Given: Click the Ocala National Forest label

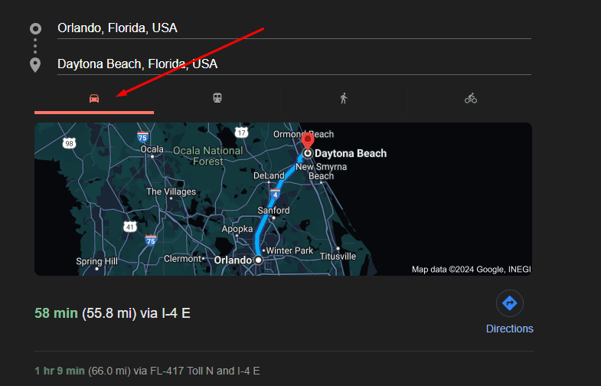Looking at the screenshot, I should (x=208, y=156).
